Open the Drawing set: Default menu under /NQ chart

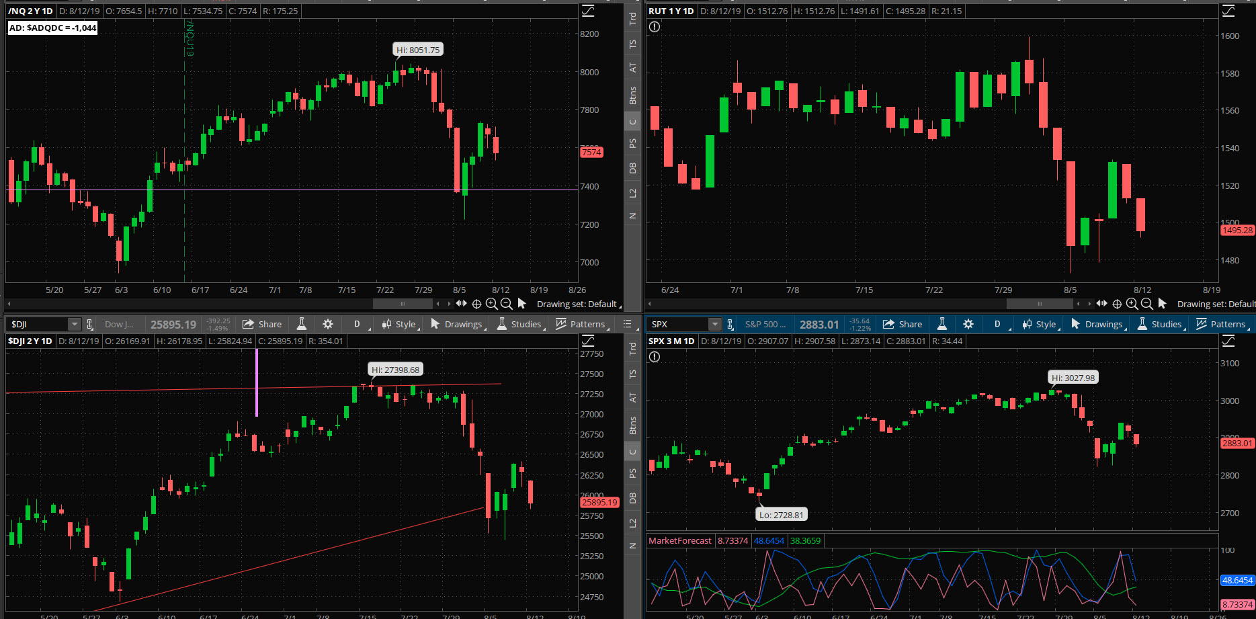click(x=579, y=304)
